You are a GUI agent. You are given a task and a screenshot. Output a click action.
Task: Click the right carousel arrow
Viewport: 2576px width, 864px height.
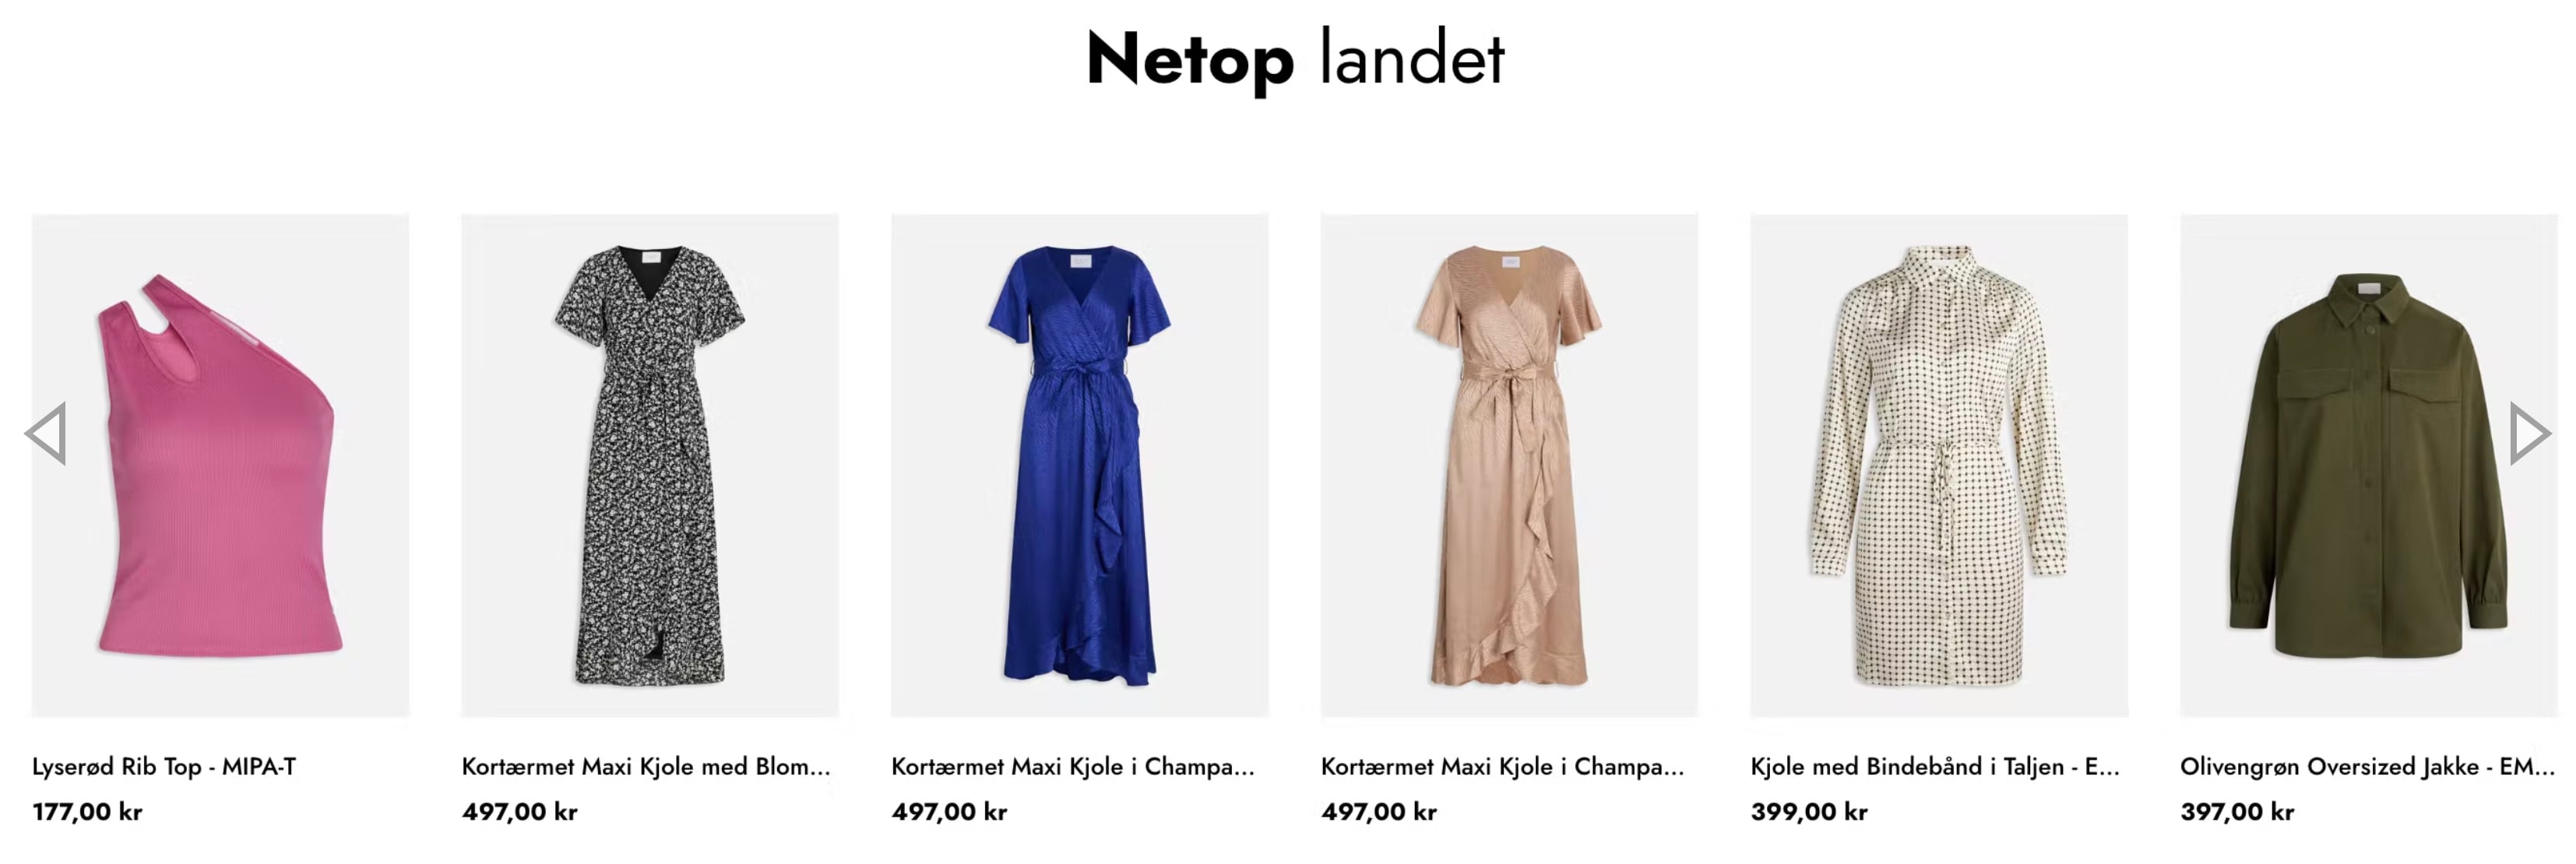point(2530,434)
